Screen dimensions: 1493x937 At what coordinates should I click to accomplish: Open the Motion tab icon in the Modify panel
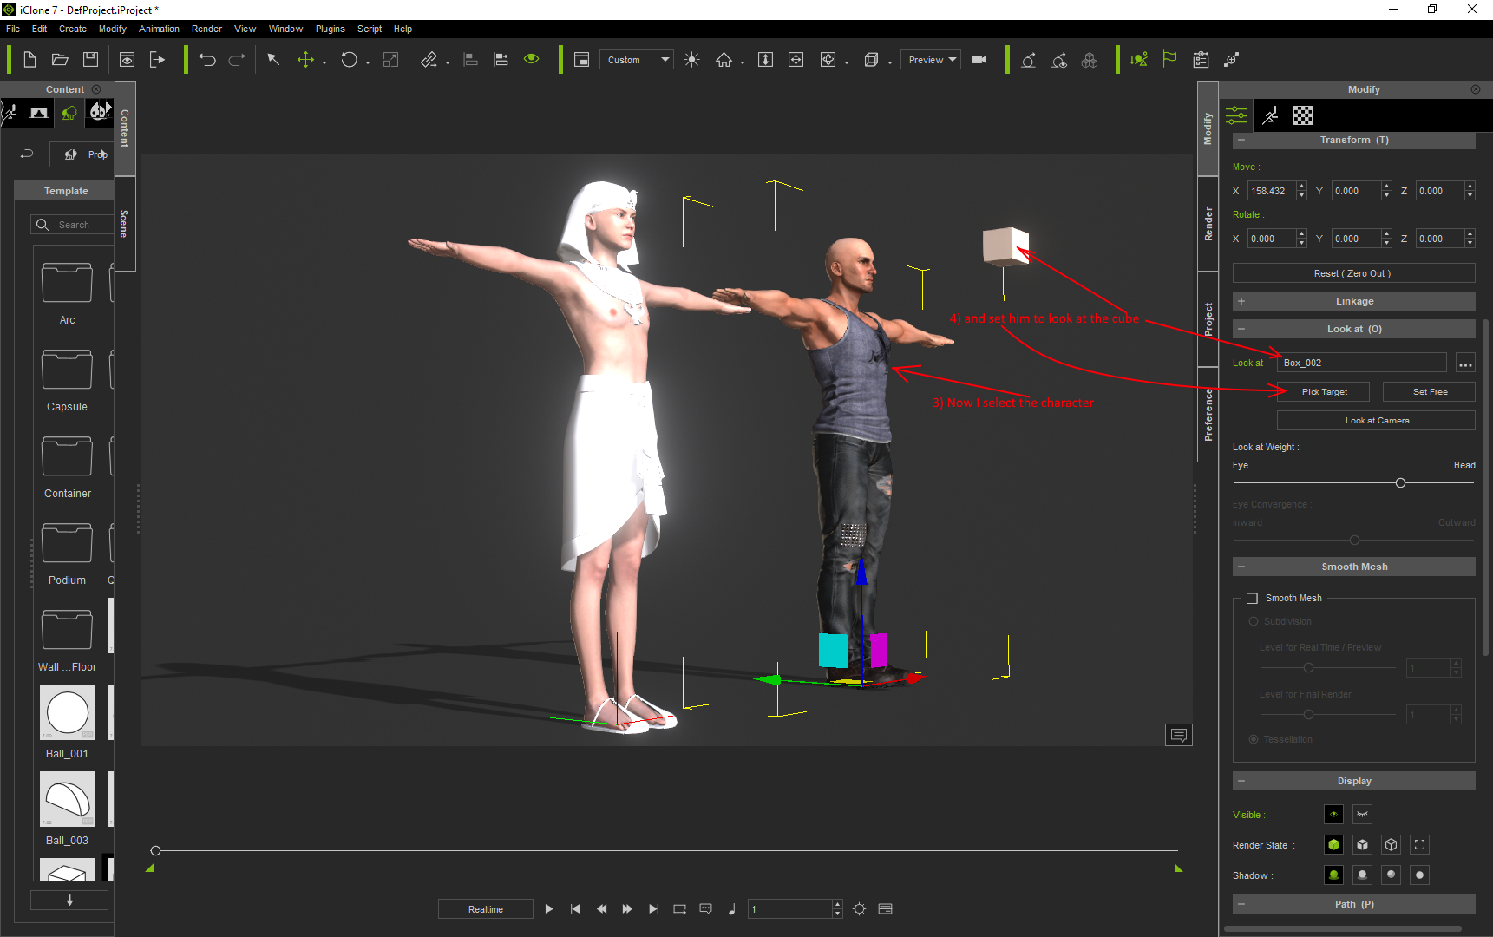(x=1271, y=115)
